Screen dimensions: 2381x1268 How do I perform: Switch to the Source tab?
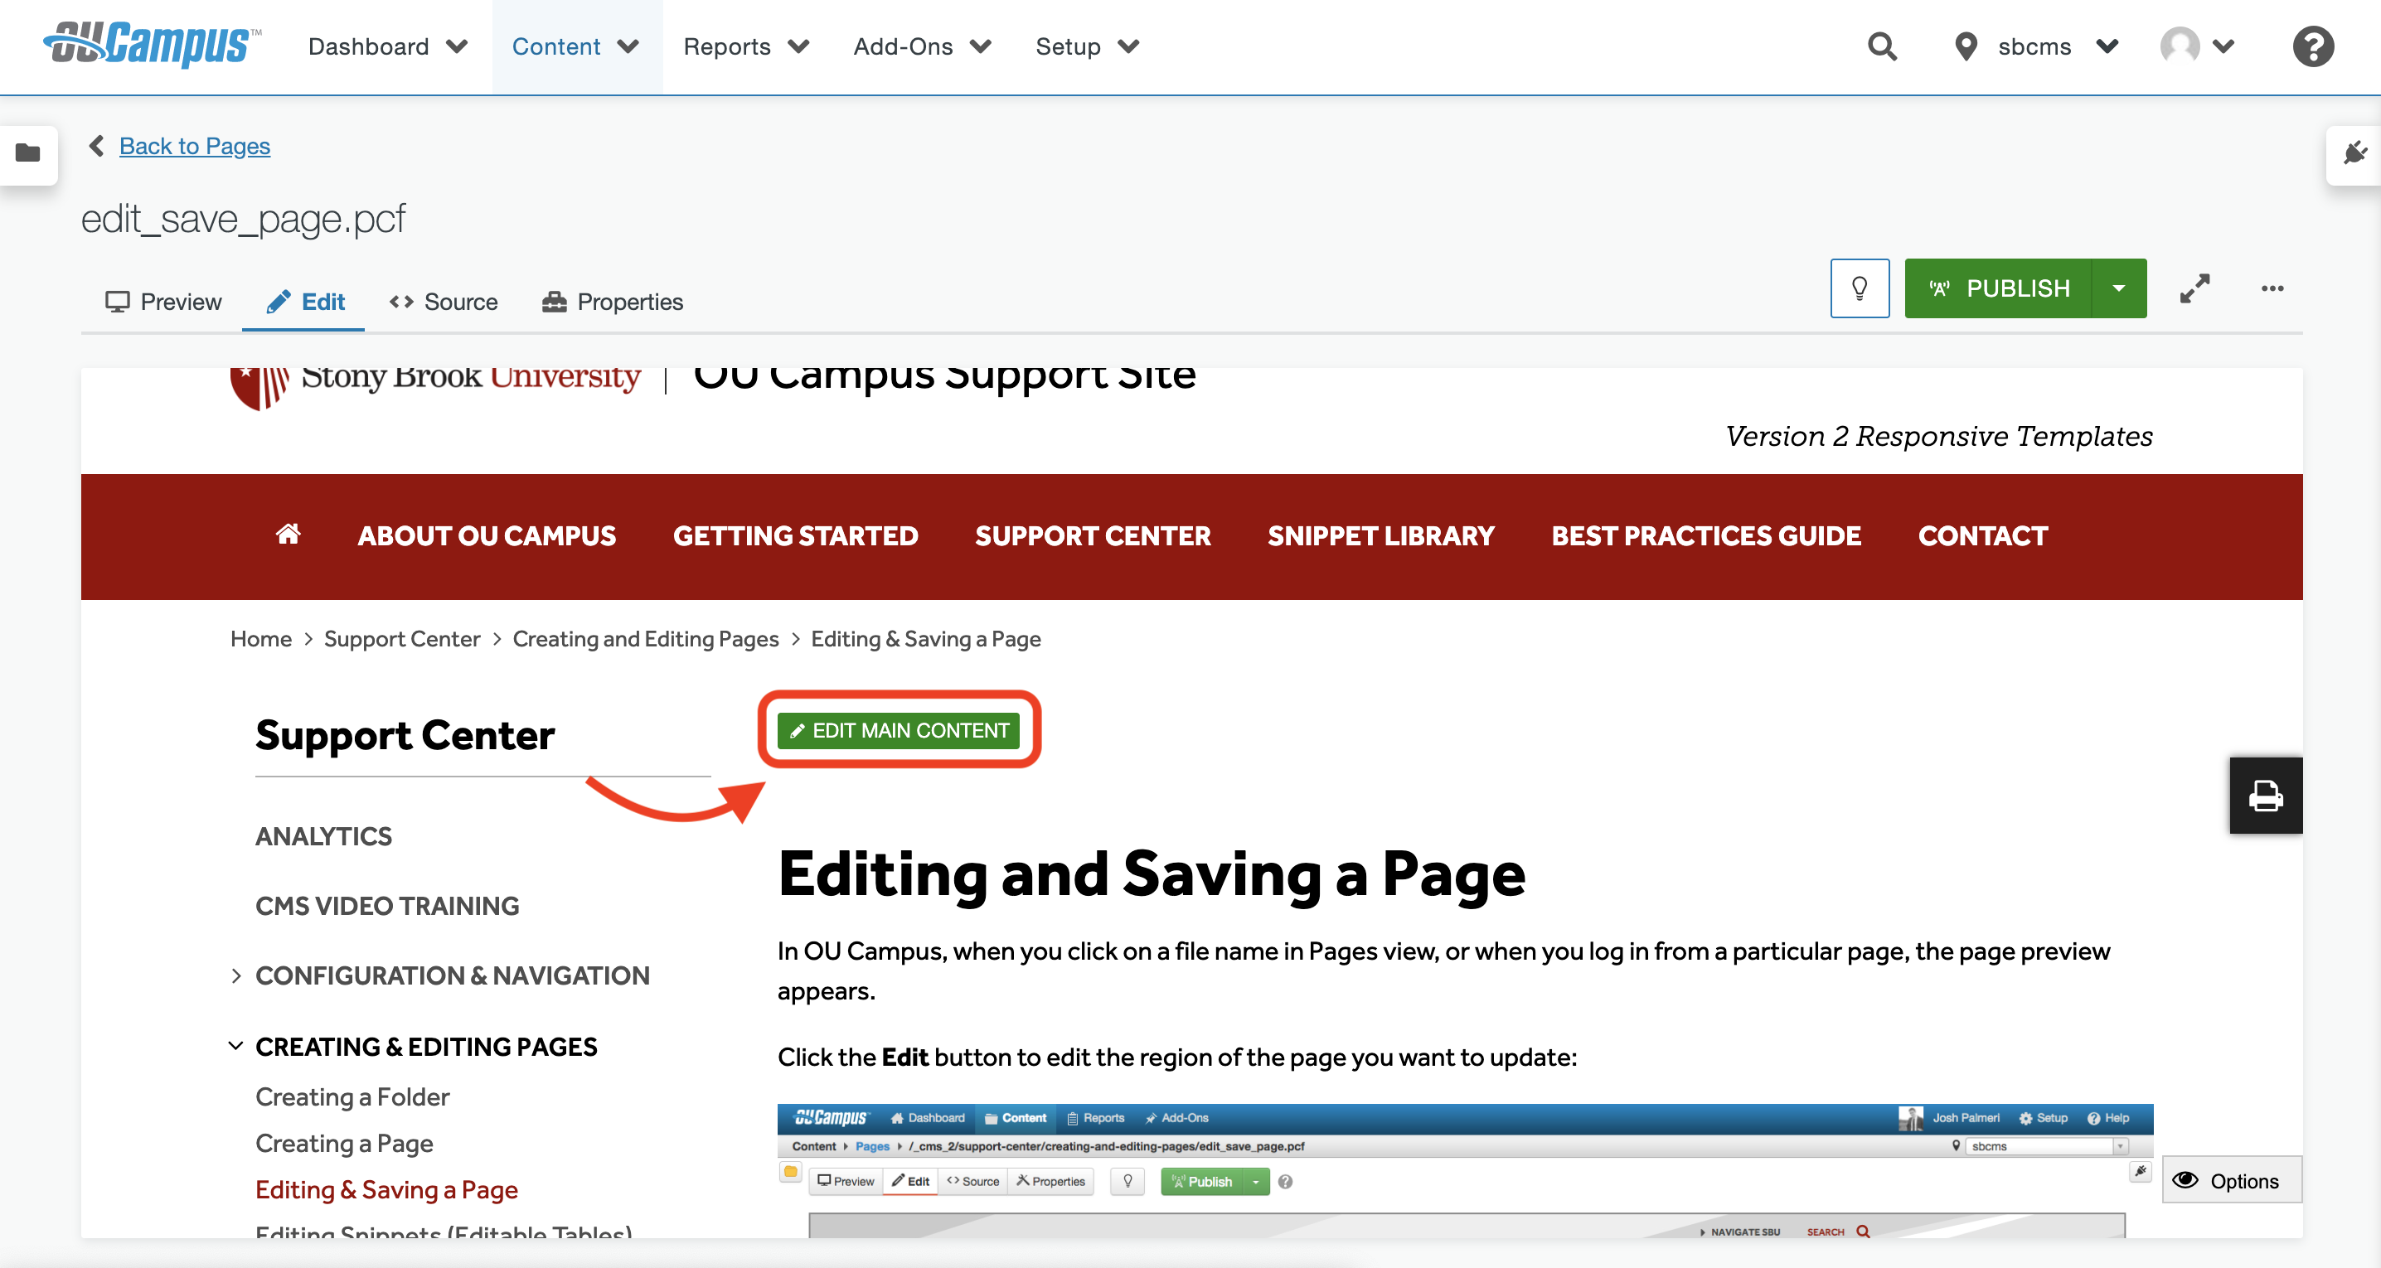click(443, 302)
